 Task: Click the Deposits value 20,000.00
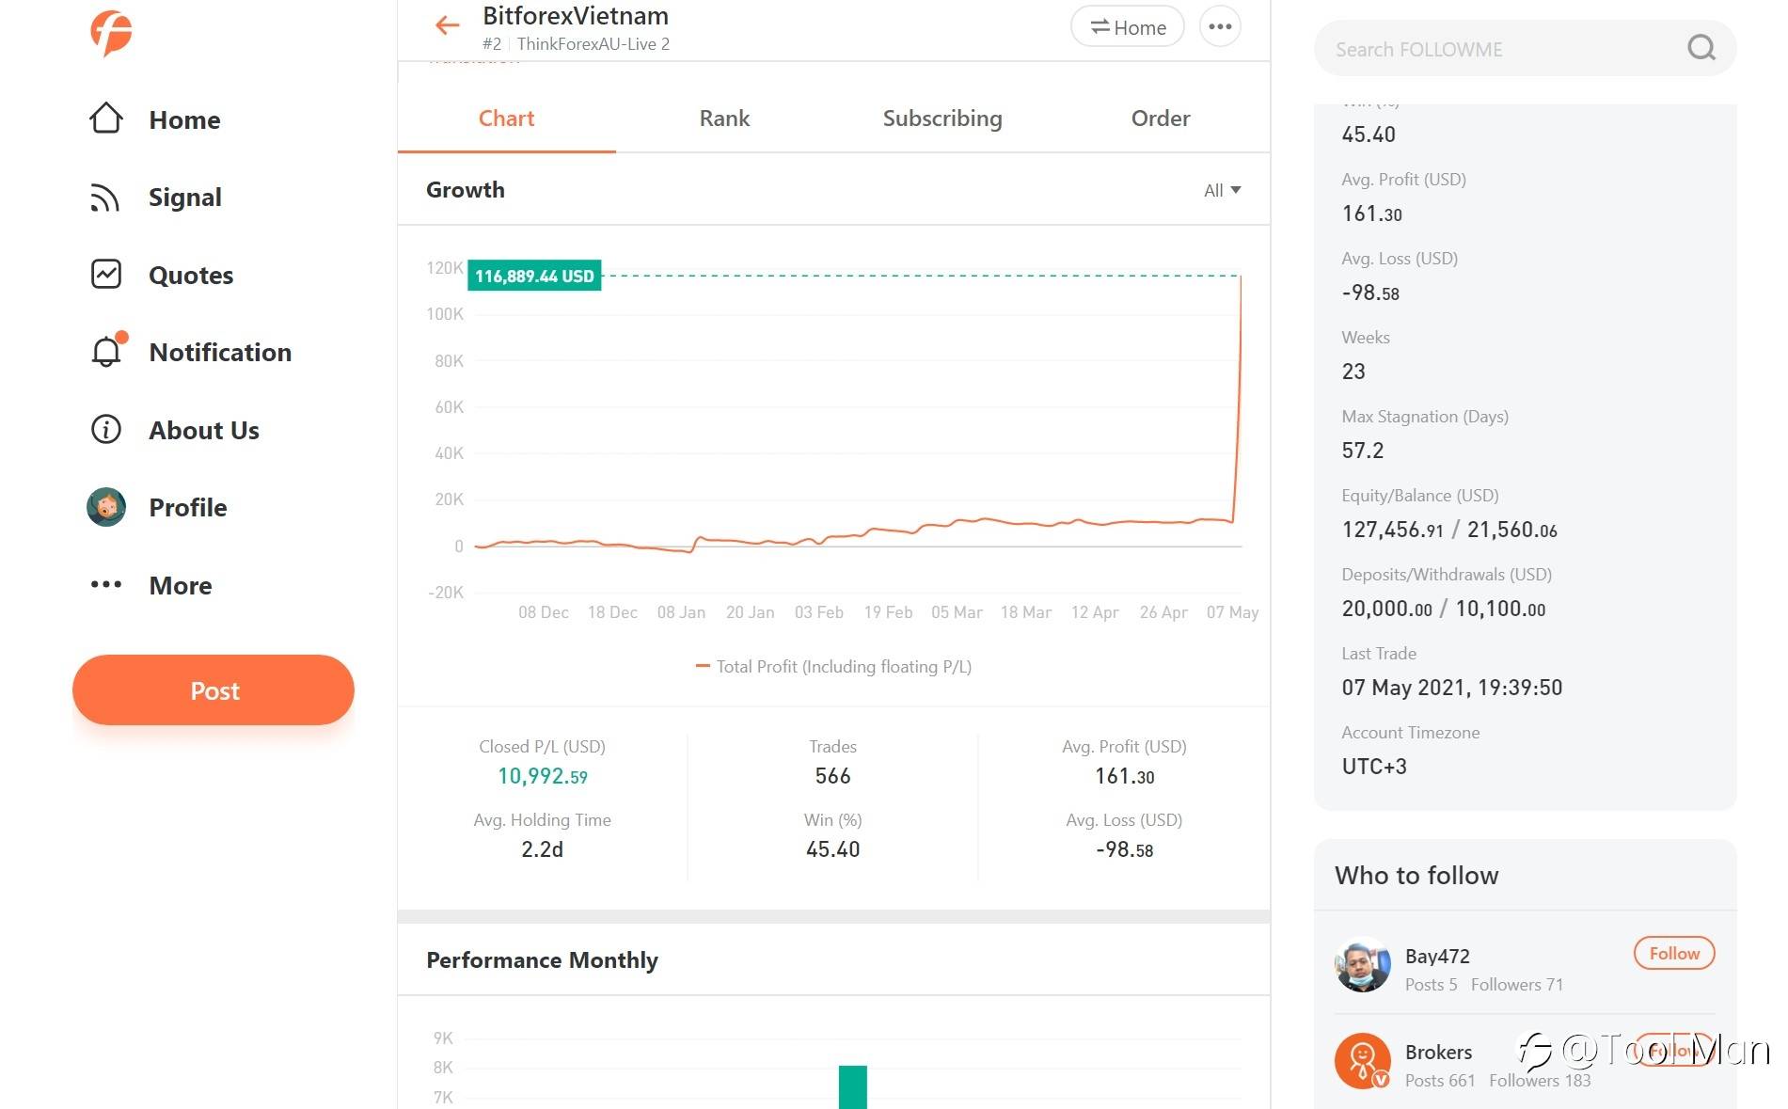pyautogui.click(x=1387, y=609)
